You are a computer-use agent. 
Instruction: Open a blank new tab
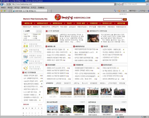point(49,11)
